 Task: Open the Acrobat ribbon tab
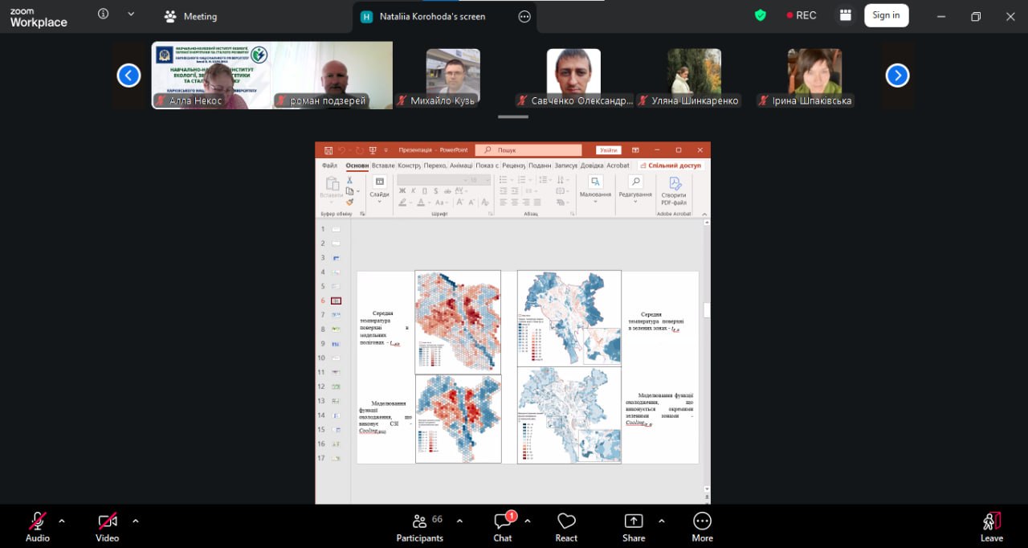click(618, 166)
